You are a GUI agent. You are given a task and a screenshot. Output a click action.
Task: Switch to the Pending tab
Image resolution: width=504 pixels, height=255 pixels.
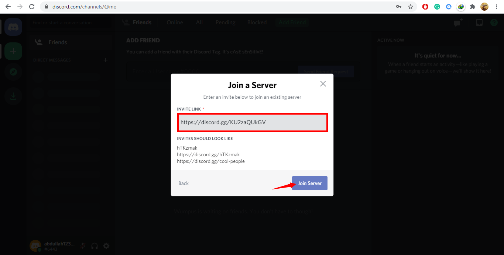tap(225, 22)
